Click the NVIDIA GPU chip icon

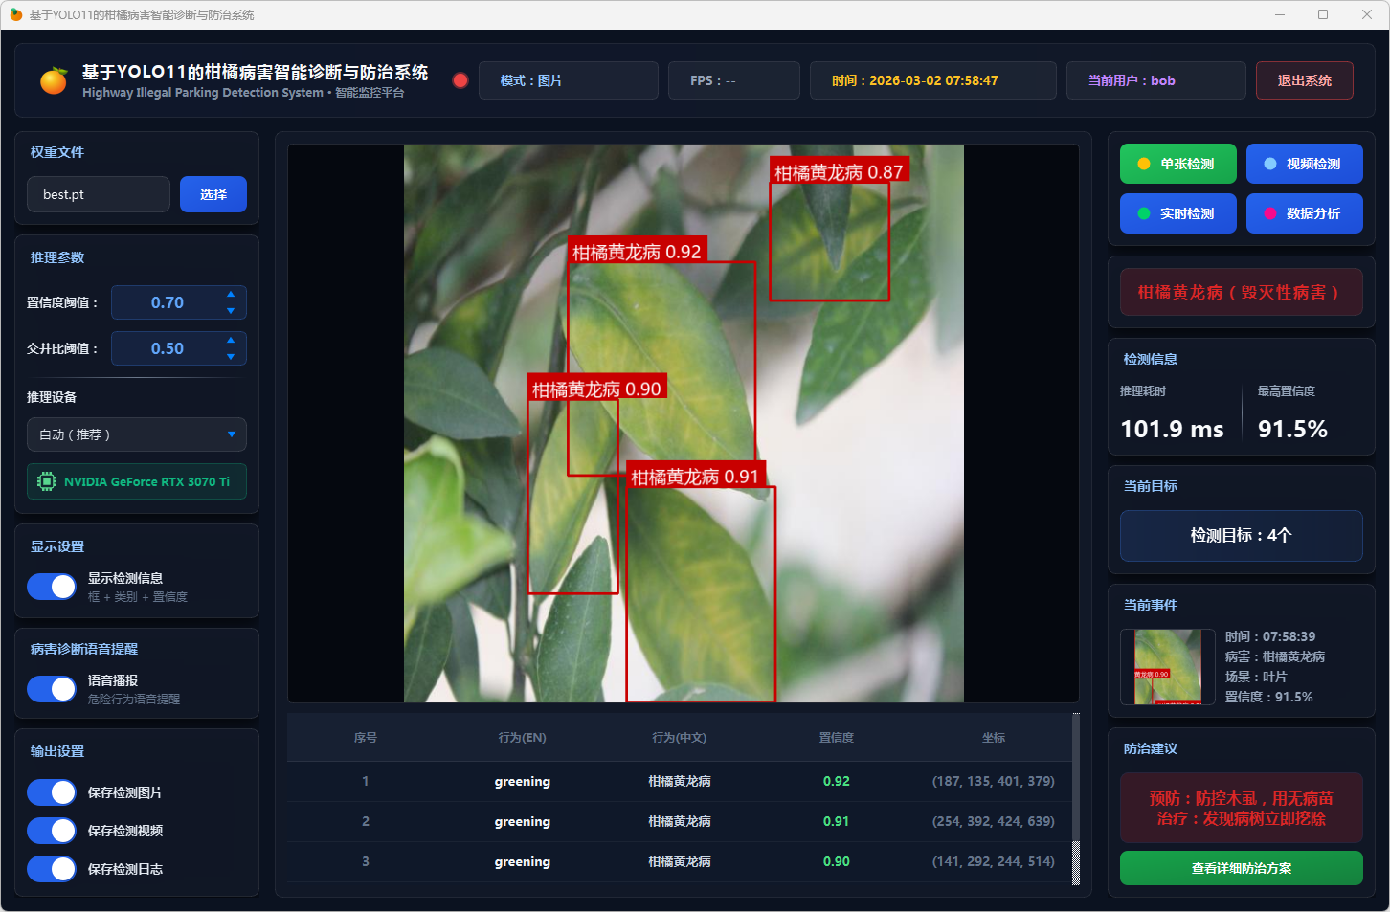pyautogui.click(x=46, y=481)
